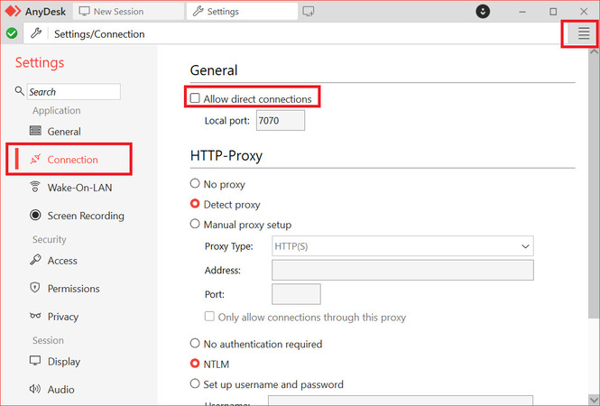Switch to the Settings tab

tap(242, 12)
